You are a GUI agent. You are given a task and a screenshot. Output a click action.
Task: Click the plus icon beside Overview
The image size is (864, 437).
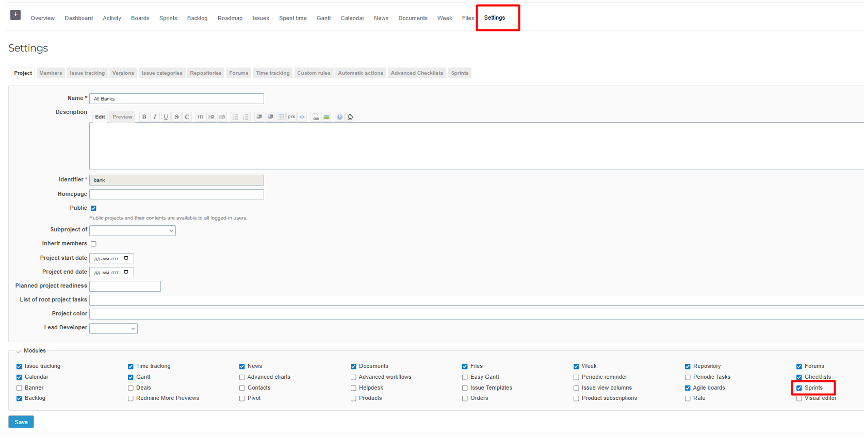15,15
